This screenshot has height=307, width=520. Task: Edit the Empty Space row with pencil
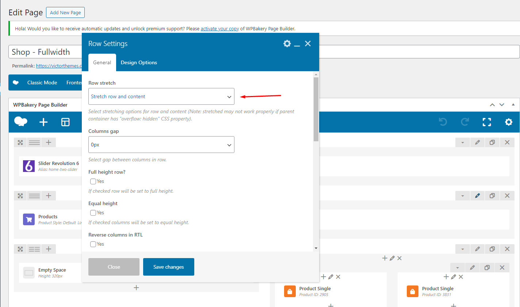pos(477,249)
